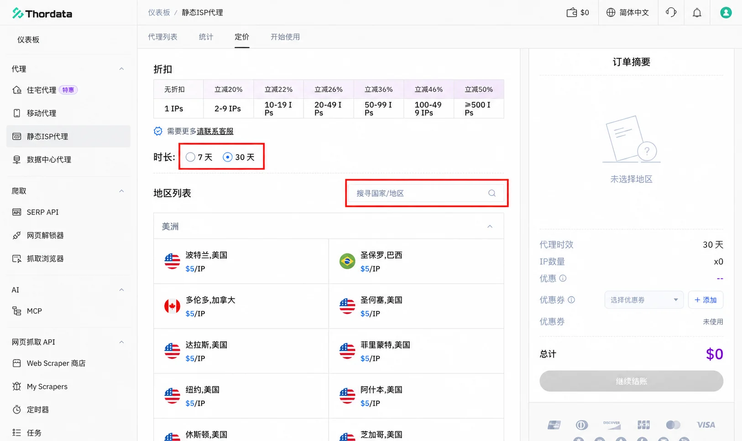The height and width of the screenshot is (441, 742).
Task: Click the 数据中心代理 server icon
Action: point(17,160)
